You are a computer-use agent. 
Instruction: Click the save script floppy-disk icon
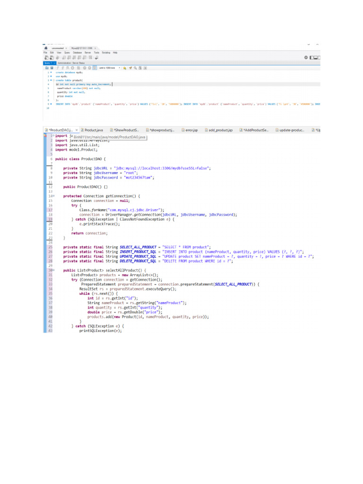52,68
